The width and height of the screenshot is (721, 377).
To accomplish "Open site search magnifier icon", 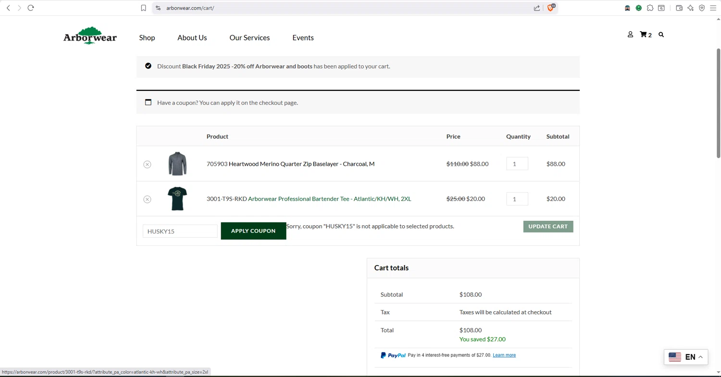I will pos(661,35).
